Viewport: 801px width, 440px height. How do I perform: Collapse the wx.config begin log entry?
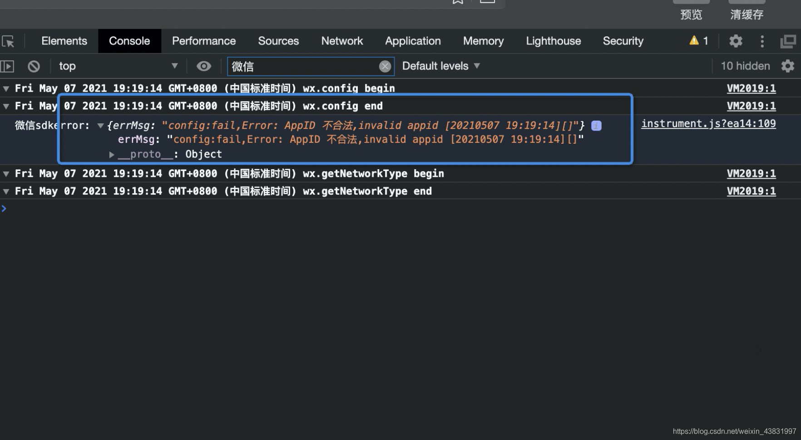[x=6, y=88]
